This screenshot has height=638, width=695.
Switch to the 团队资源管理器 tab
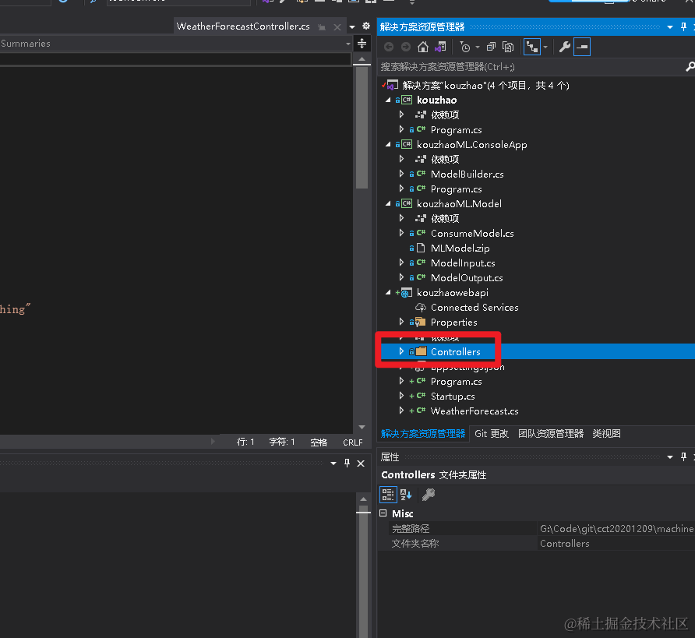click(x=551, y=434)
